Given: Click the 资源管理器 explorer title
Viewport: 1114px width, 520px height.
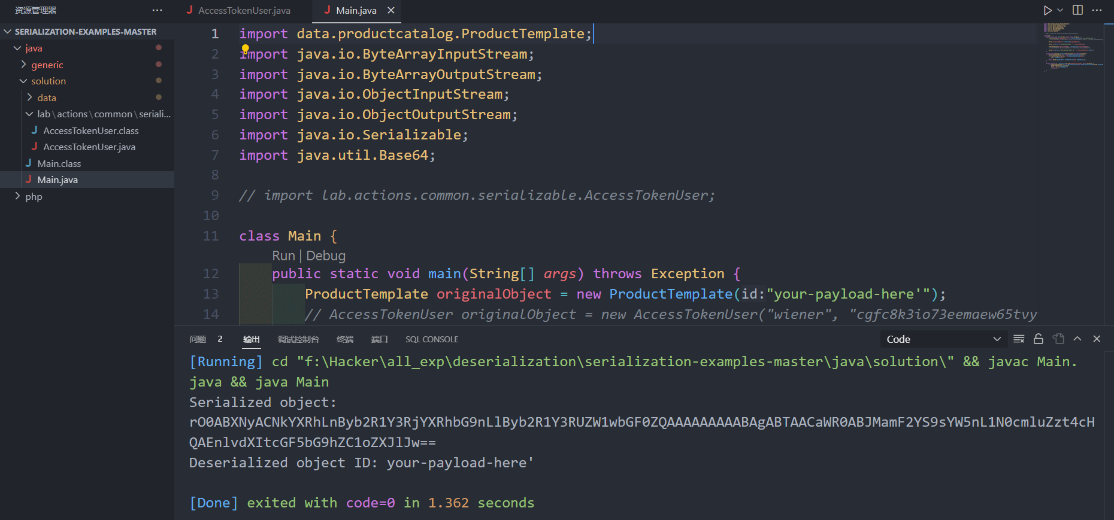Looking at the screenshot, I should (x=35, y=10).
